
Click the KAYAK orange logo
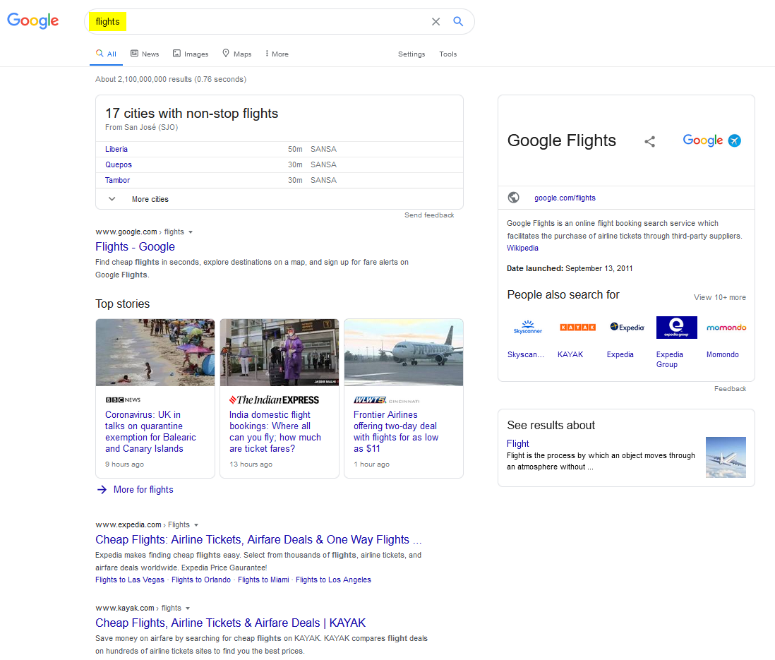(577, 328)
